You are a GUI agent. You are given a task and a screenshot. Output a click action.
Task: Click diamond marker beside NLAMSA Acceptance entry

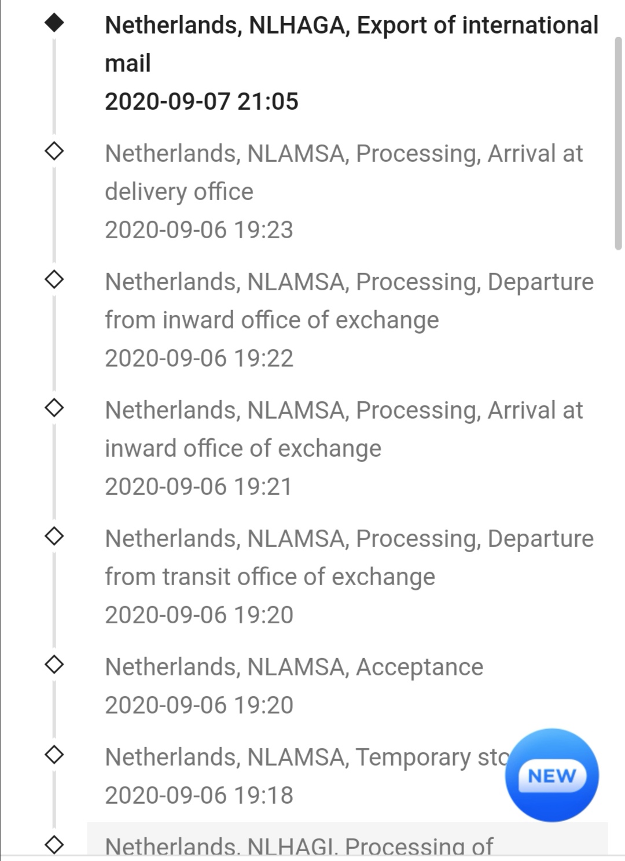(54, 665)
